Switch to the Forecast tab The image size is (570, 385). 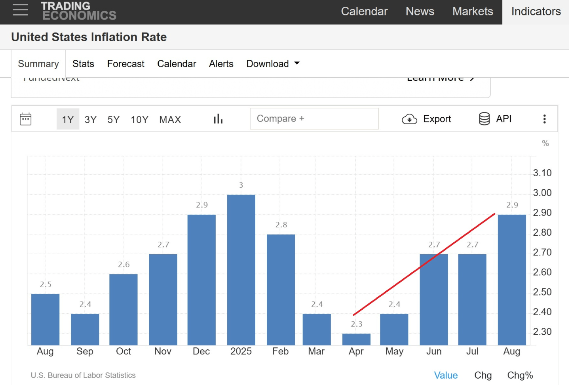coord(125,64)
